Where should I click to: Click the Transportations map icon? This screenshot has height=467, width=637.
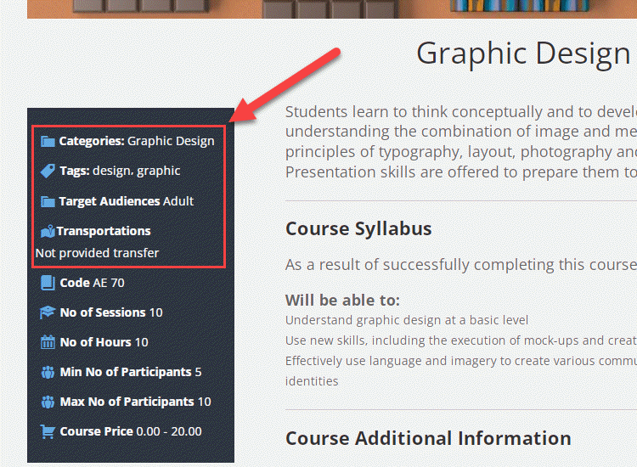point(47,231)
